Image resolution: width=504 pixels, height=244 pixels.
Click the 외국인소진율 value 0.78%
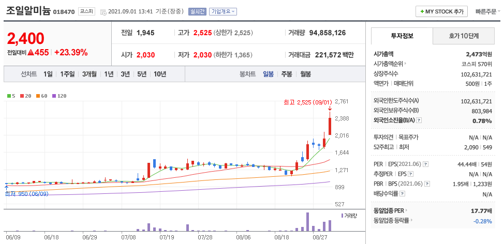coord(482,121)
